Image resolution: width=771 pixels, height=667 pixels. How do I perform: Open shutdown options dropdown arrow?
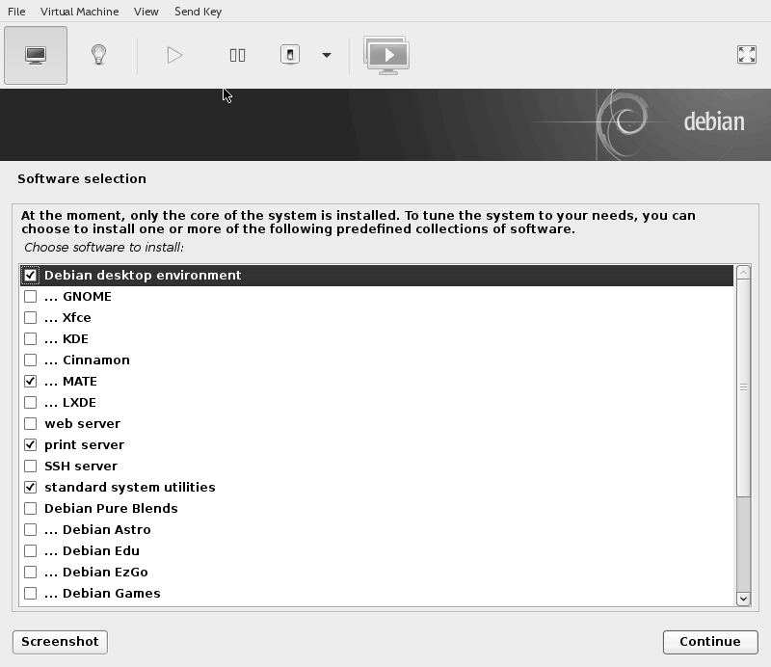327,55
